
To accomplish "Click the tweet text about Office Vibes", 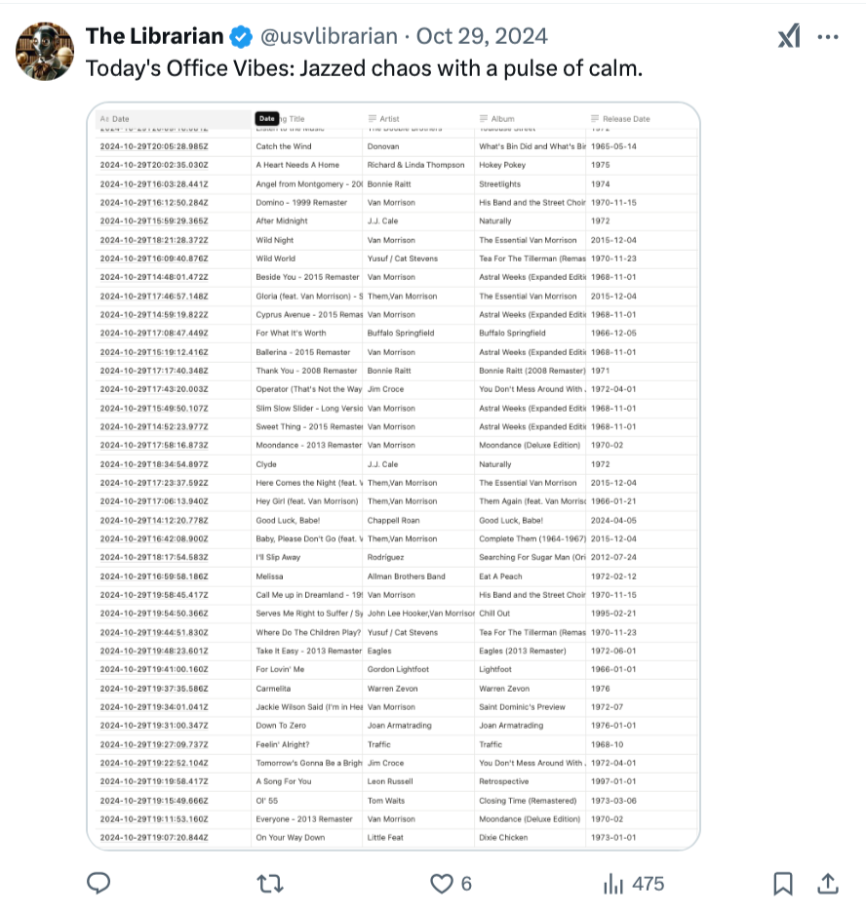I will pos(364,69).
